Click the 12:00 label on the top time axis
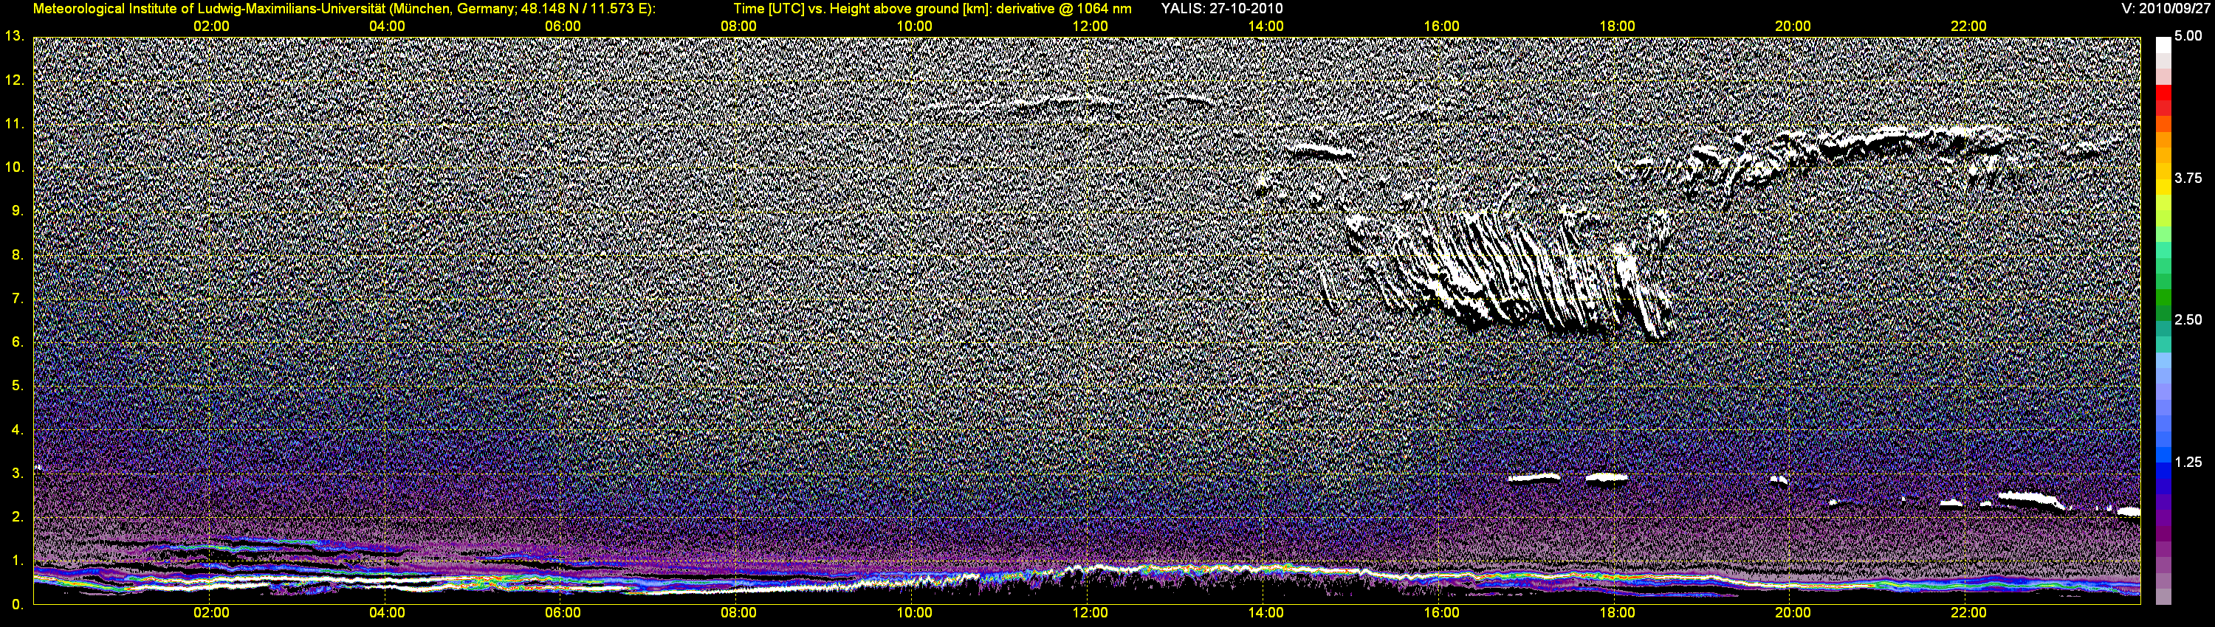Screen dimensions: 2215x627 (x=1091, y=27)
